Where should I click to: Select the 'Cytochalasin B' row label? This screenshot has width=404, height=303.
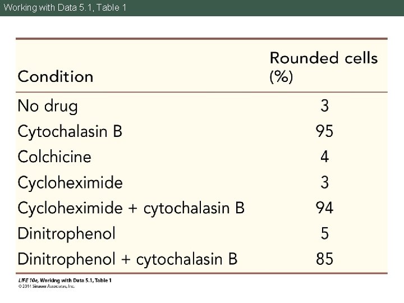(70, 131)
